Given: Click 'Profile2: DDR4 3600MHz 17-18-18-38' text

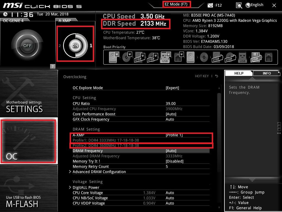Looking at the screenshot, I should [x=106, y=145].
